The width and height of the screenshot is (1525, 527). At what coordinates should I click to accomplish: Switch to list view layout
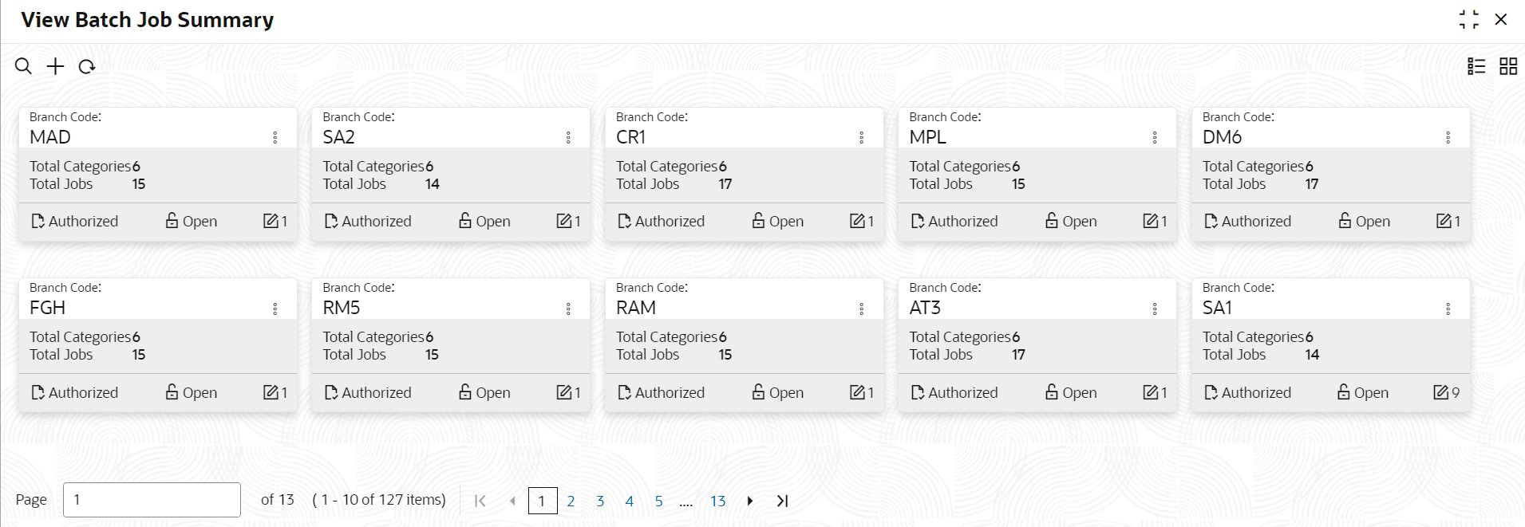point(1476,66)
